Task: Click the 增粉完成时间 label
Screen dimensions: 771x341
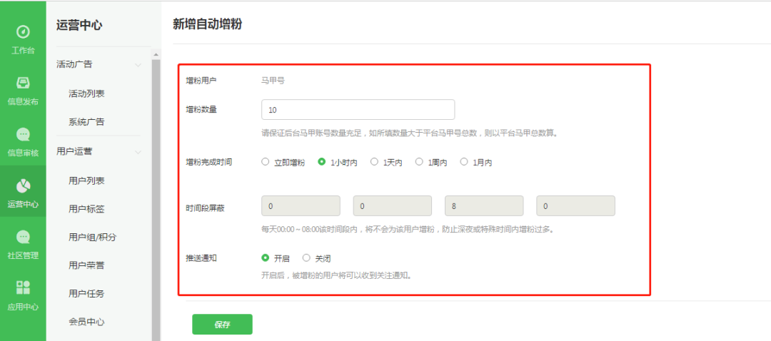Action: pyautogui.click(x=208, y=162)
